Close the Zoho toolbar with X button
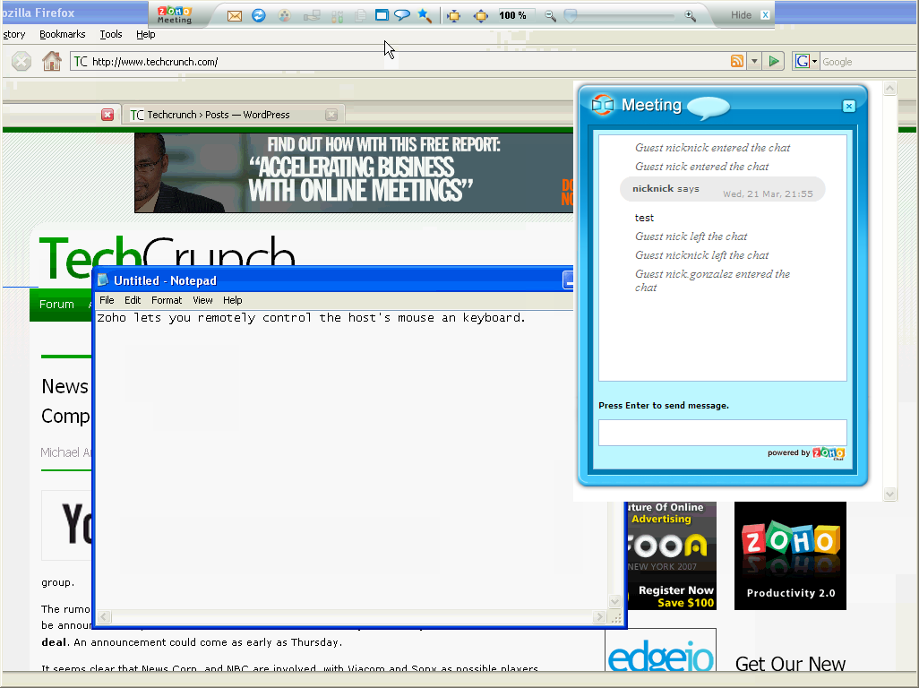The image size is (919, 688). 765,15
